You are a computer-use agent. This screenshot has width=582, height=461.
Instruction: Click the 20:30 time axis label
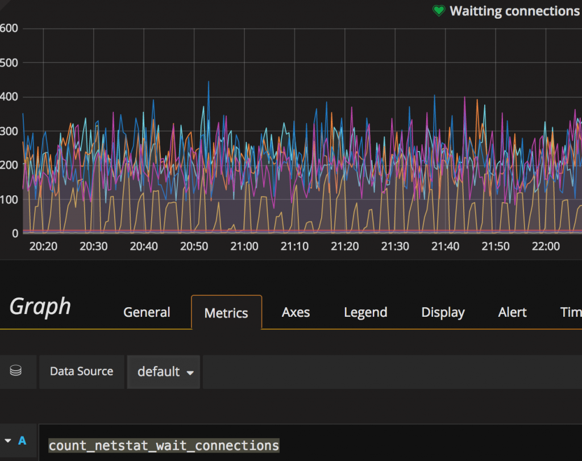[94, 246]
